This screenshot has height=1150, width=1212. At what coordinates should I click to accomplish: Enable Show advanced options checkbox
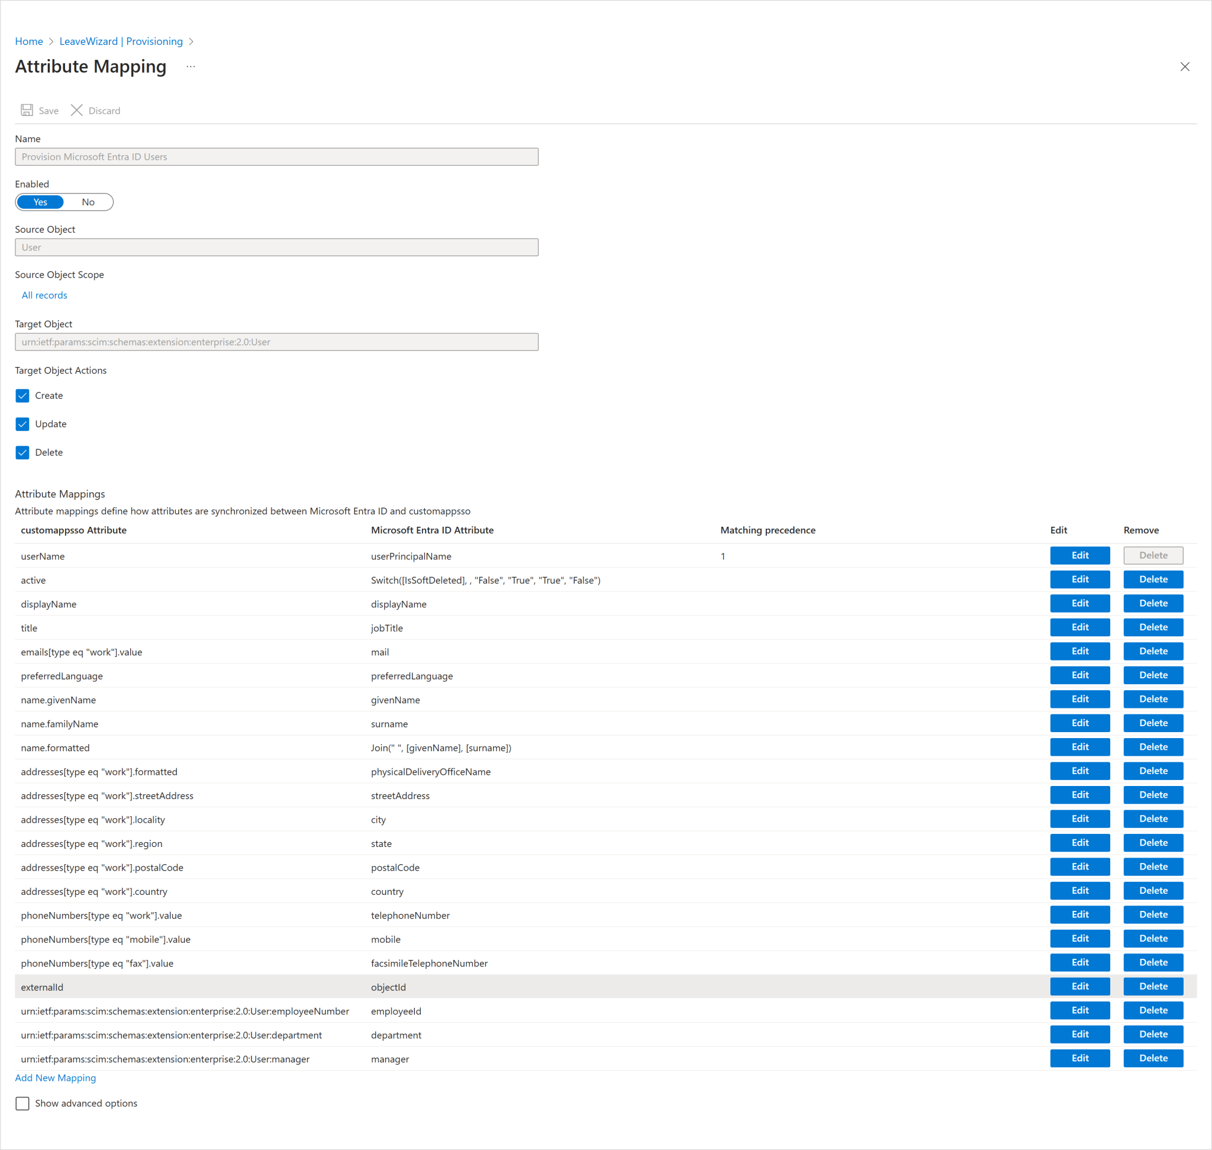22,1103
